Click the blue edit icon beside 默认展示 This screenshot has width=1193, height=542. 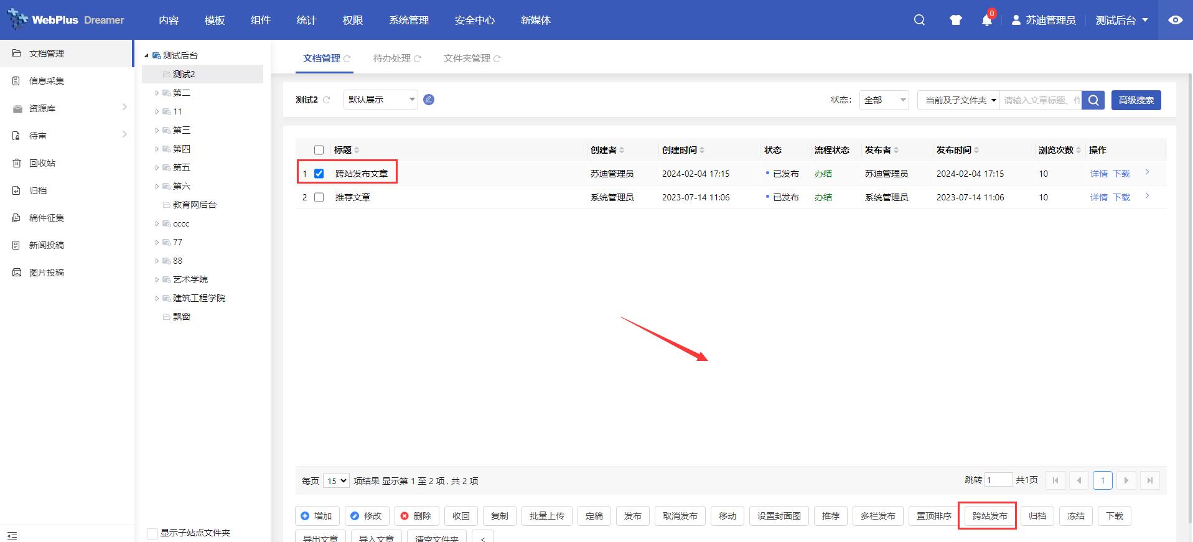coord(429,100)
